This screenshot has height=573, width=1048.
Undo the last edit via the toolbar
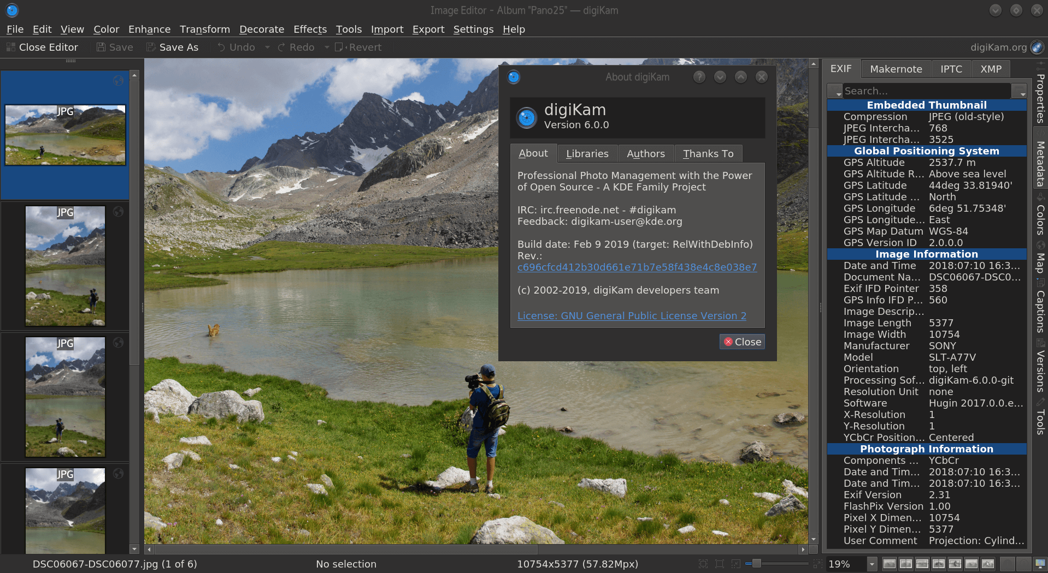click(236, 47)
